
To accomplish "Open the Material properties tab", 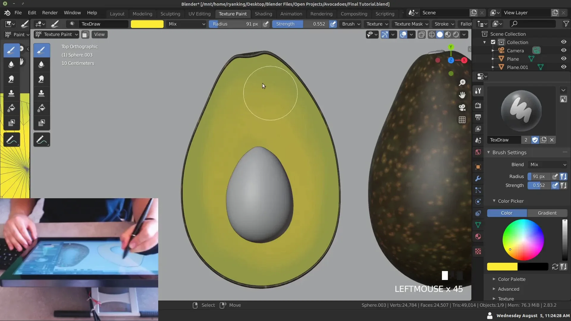I will pos(478,237).
